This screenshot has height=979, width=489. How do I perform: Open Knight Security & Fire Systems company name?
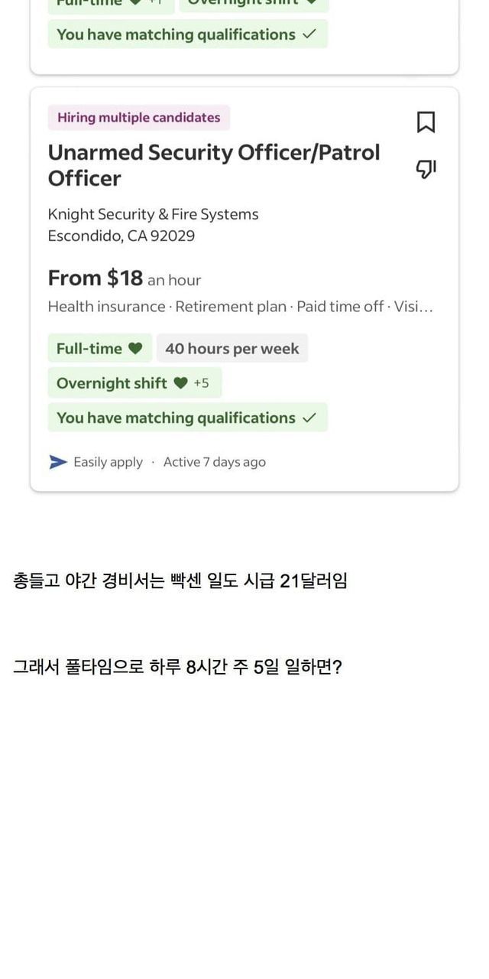153,214
